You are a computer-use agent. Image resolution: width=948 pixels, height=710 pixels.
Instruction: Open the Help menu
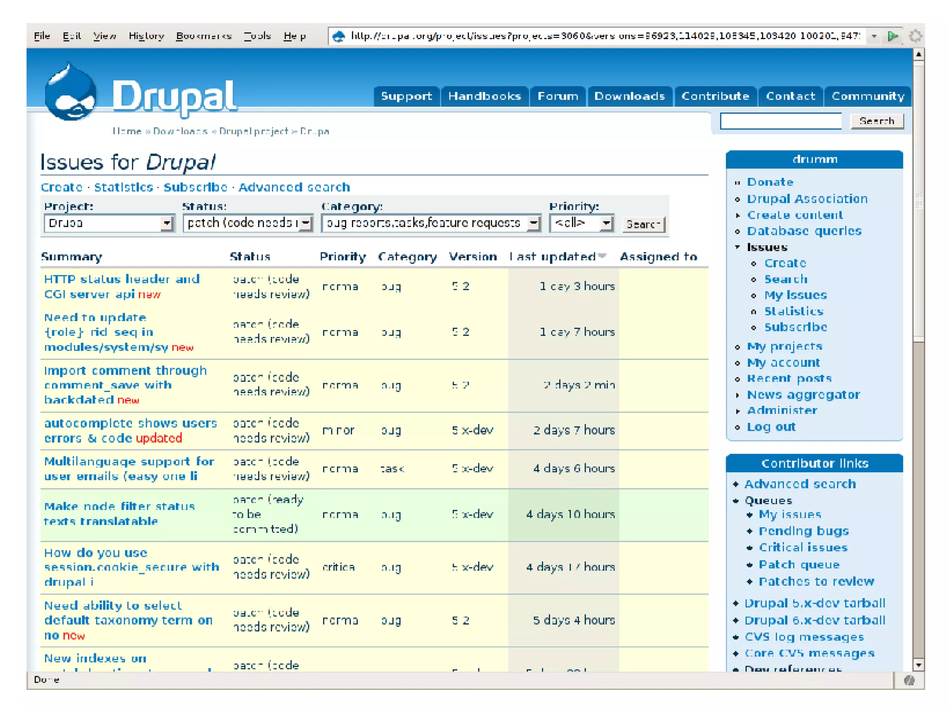pyautogui.click(x=295, y=36)
